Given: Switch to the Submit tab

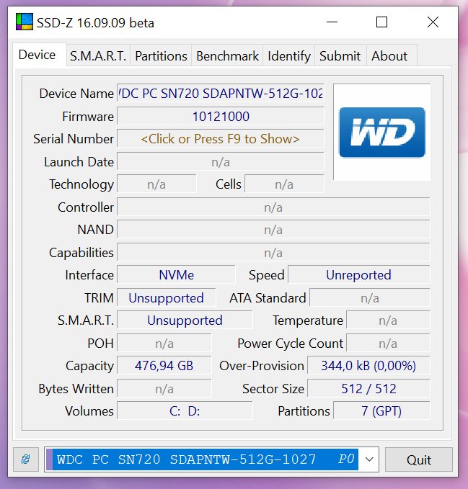Looking at the screenshot, I should [340, 55].
